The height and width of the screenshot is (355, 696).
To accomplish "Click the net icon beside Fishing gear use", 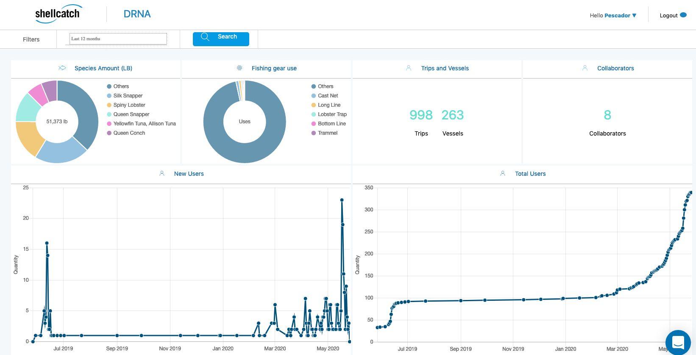I will [239, 68].
